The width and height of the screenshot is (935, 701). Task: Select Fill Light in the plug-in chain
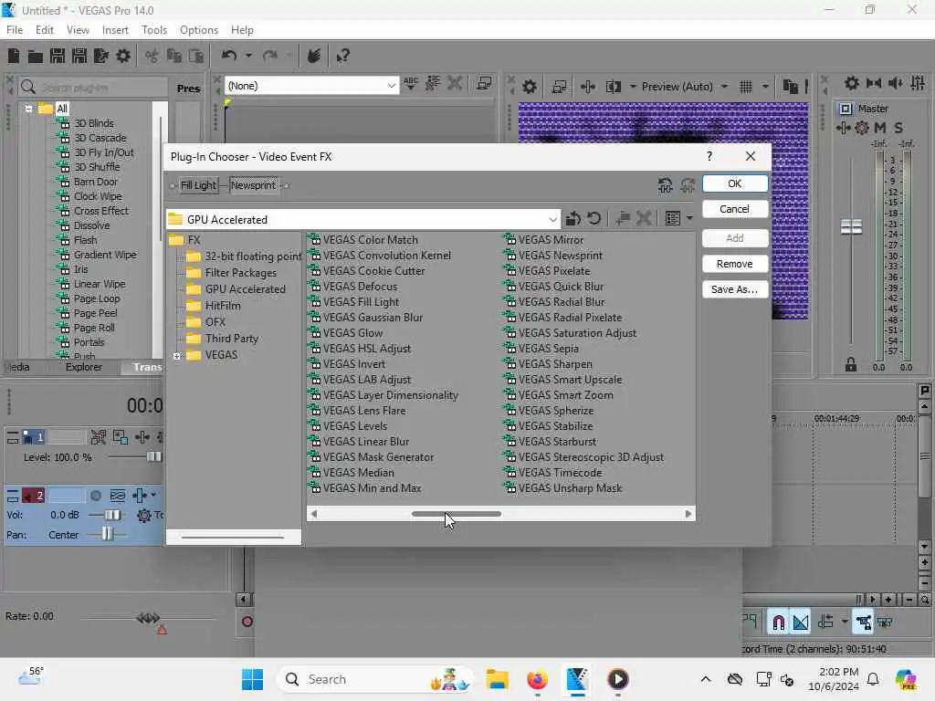198,185
